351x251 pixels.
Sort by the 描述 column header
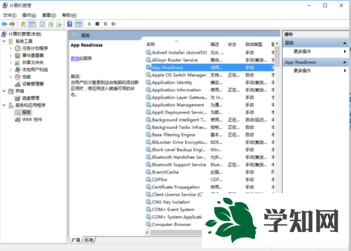214,44
